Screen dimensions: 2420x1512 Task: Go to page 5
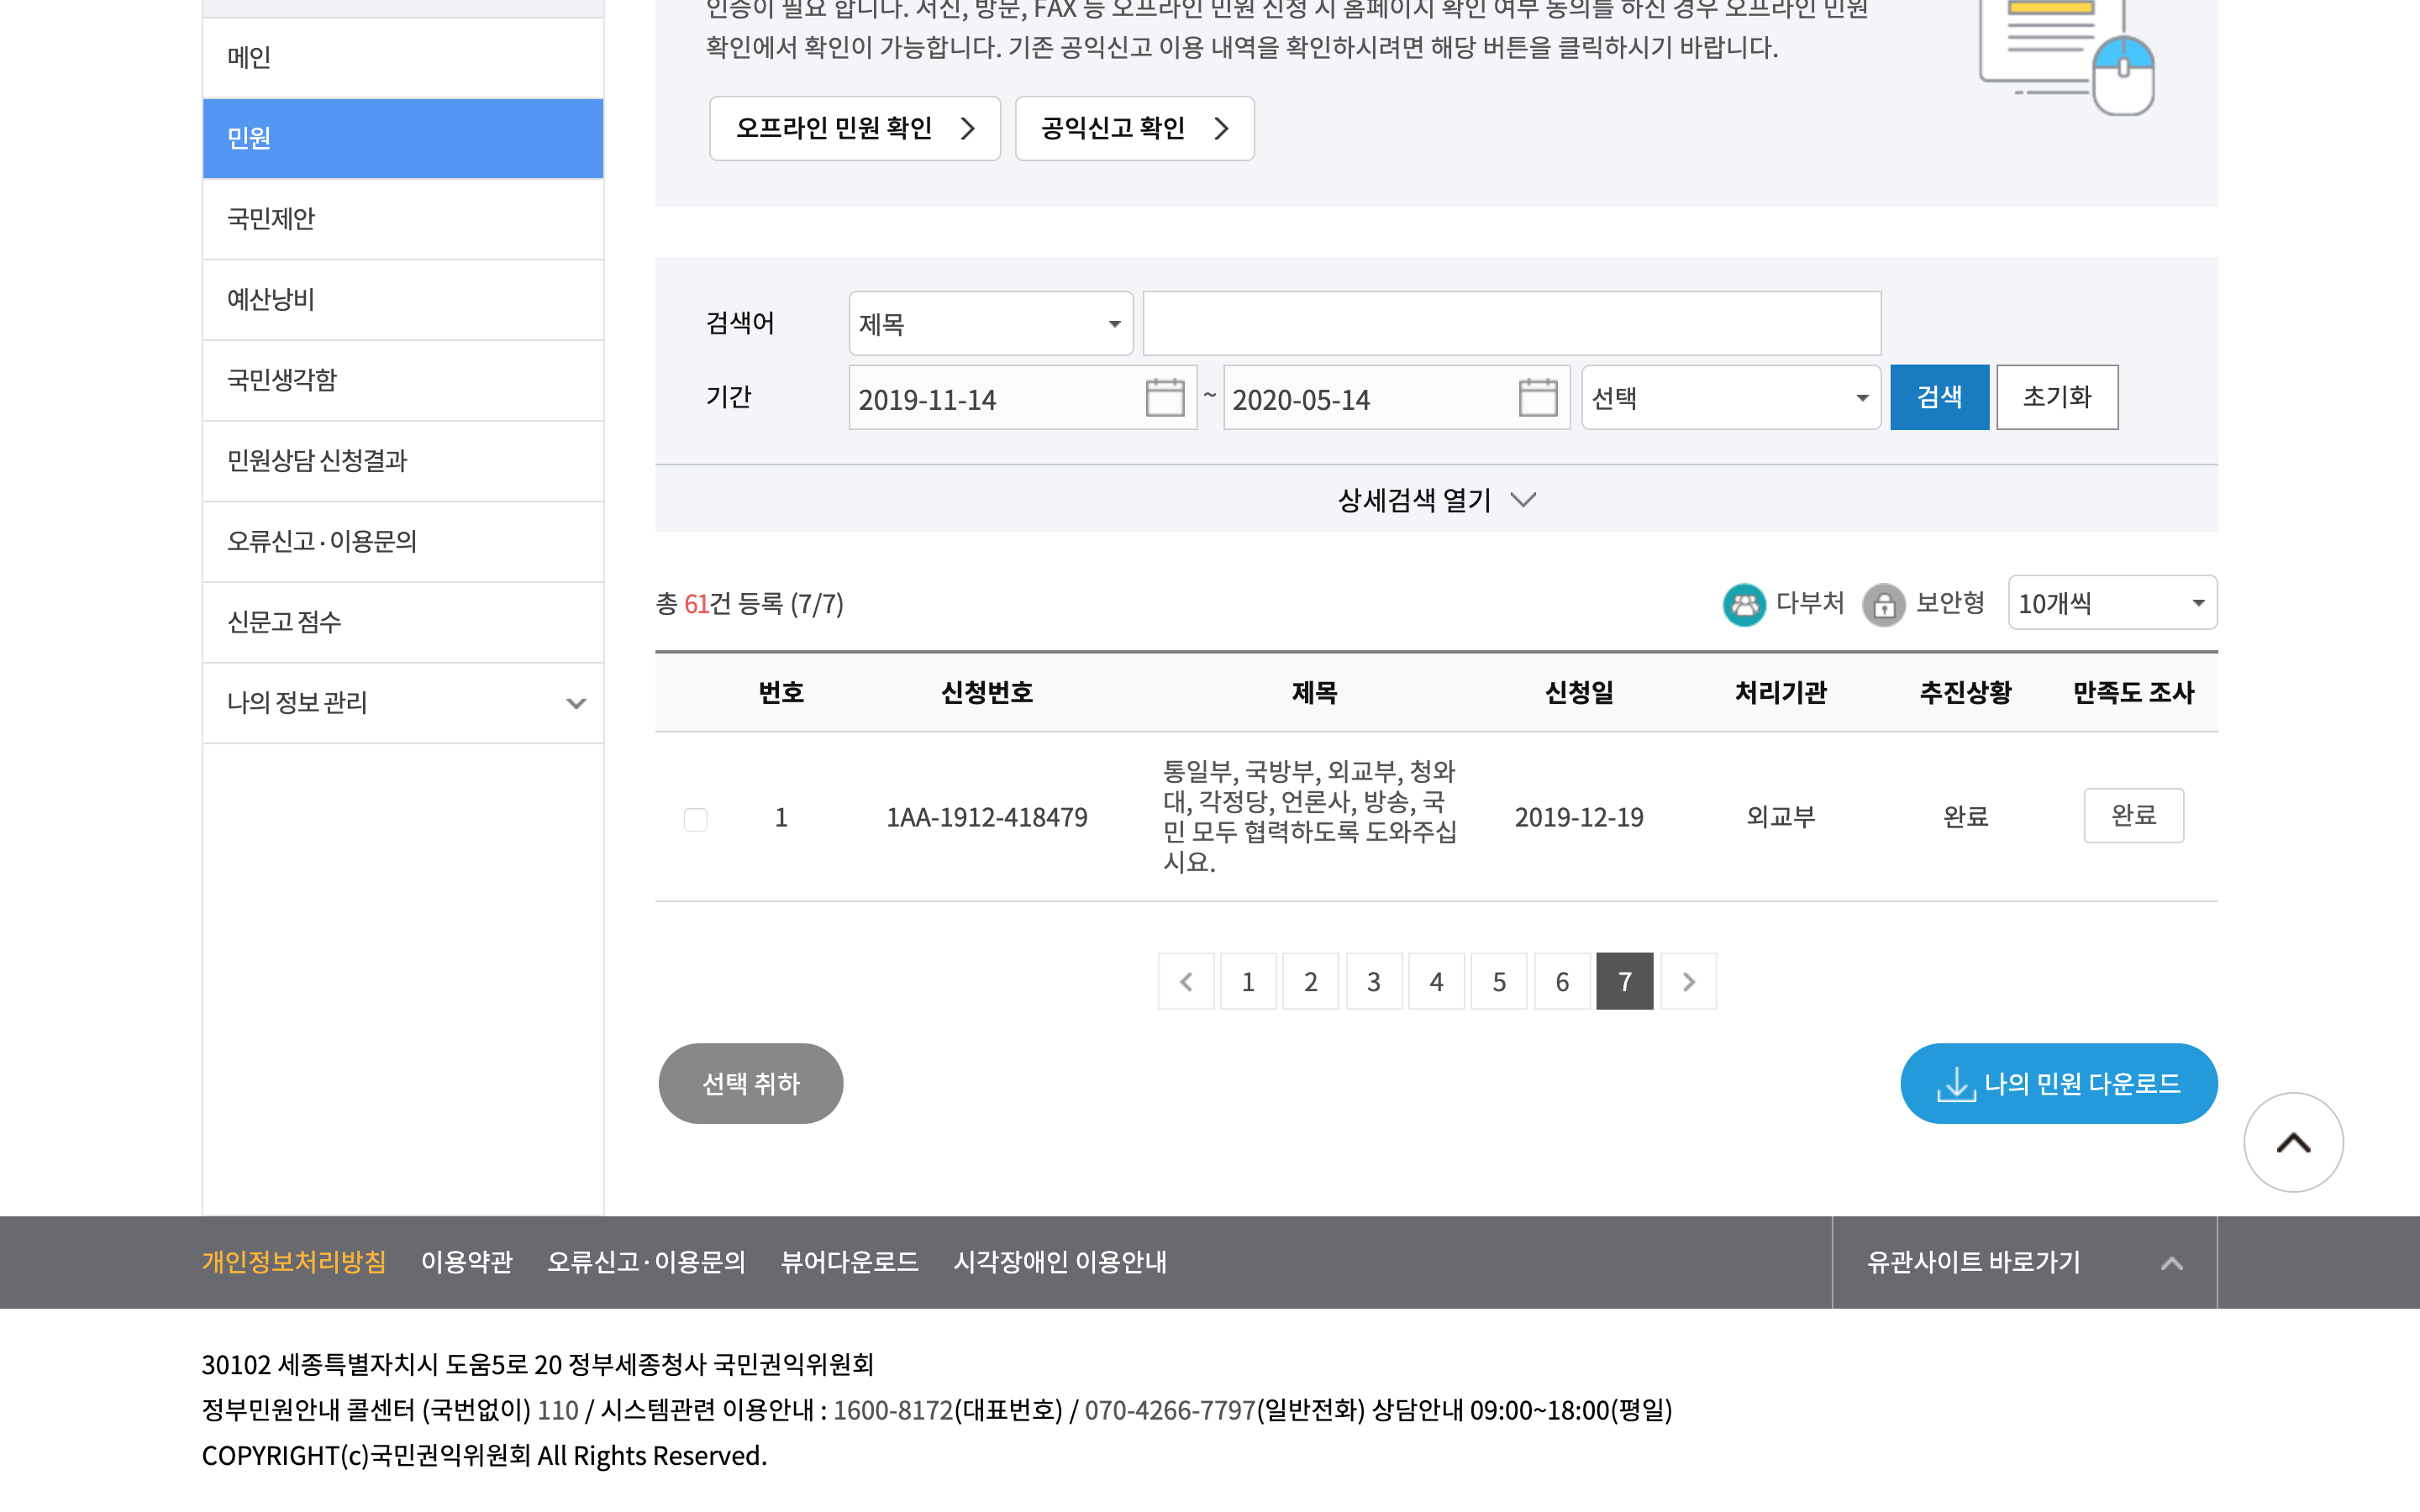pos(1499,981)
